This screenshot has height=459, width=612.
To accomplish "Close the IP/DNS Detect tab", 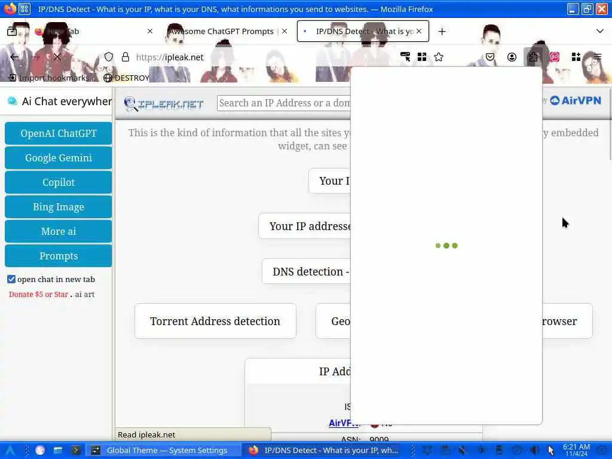I will click(x=419, y=31).
